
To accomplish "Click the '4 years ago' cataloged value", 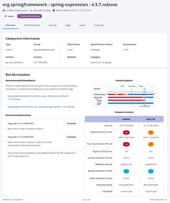I will point(126,191).
